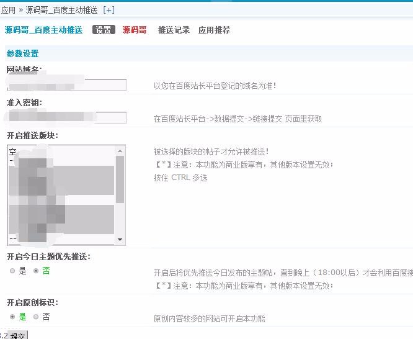Click the 提交 submit button
The width and height of the screenshot is (413, 339).
coord(17,335)
